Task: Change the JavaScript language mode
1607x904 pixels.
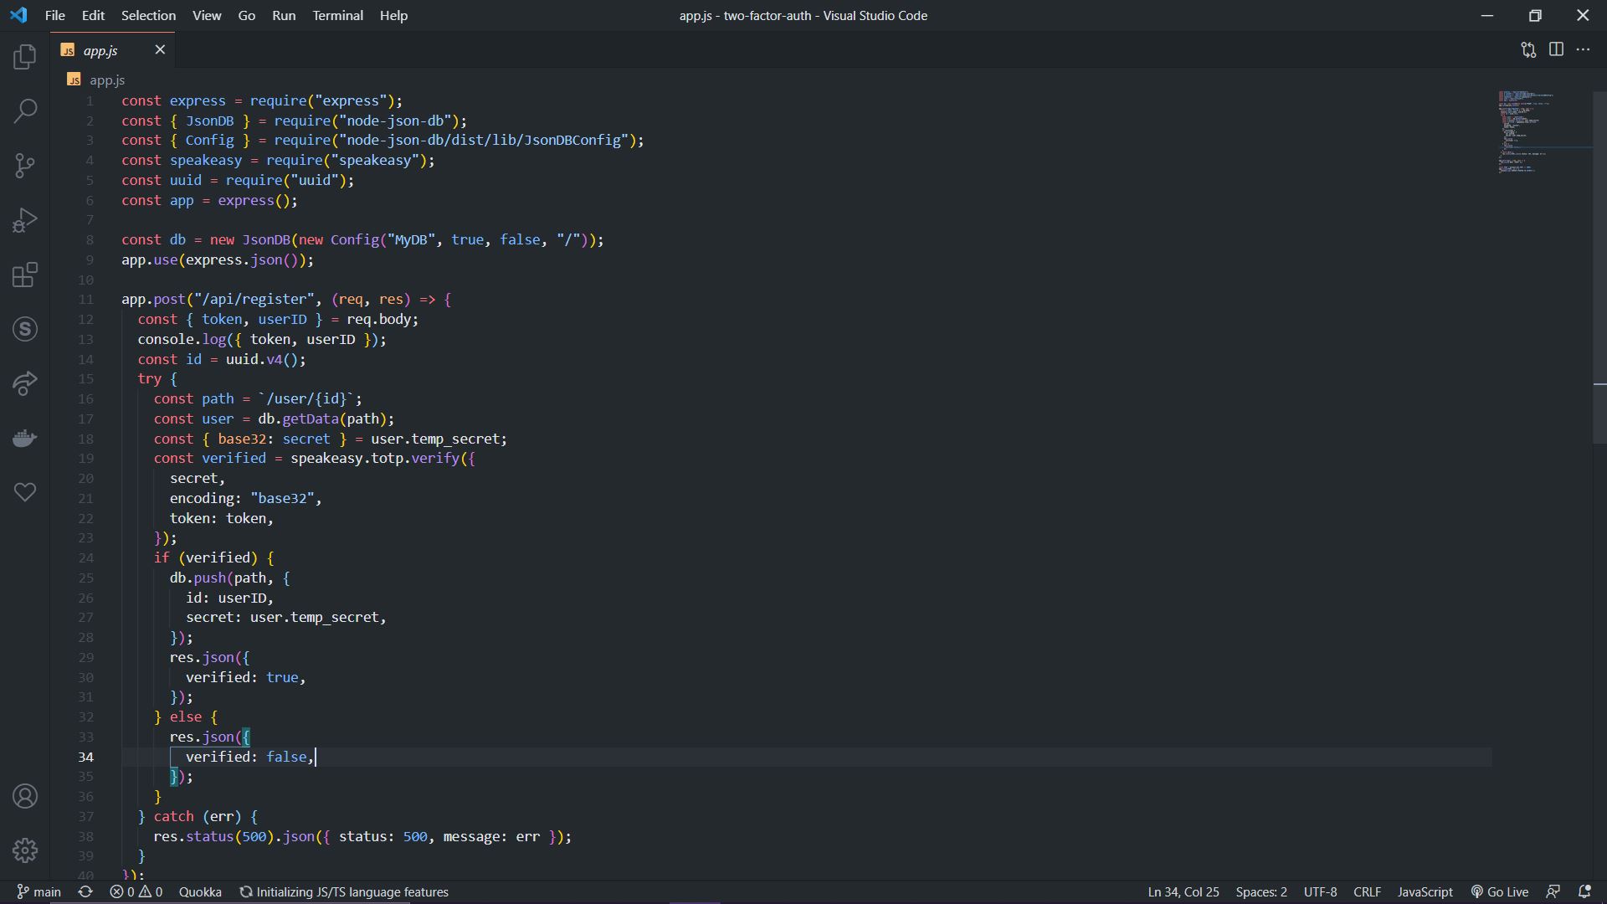Action: point(1425,892)
